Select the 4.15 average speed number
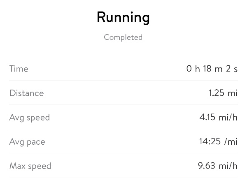Image resolution: width=247 pixels, height=185 pixels. [207, 118]
